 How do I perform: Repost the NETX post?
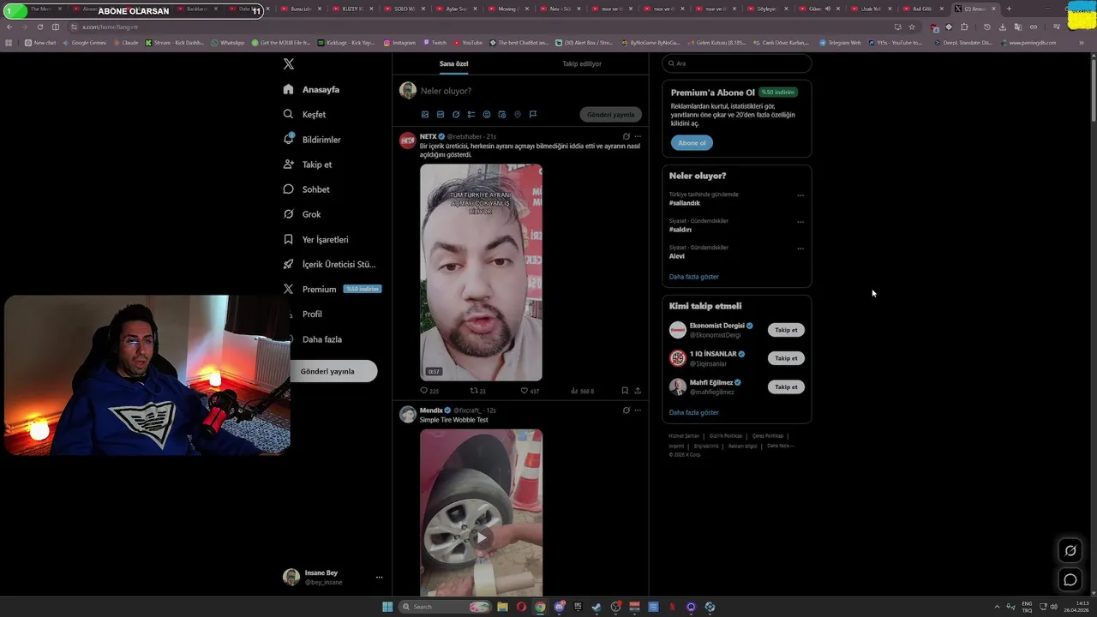[x=478, y=391]
